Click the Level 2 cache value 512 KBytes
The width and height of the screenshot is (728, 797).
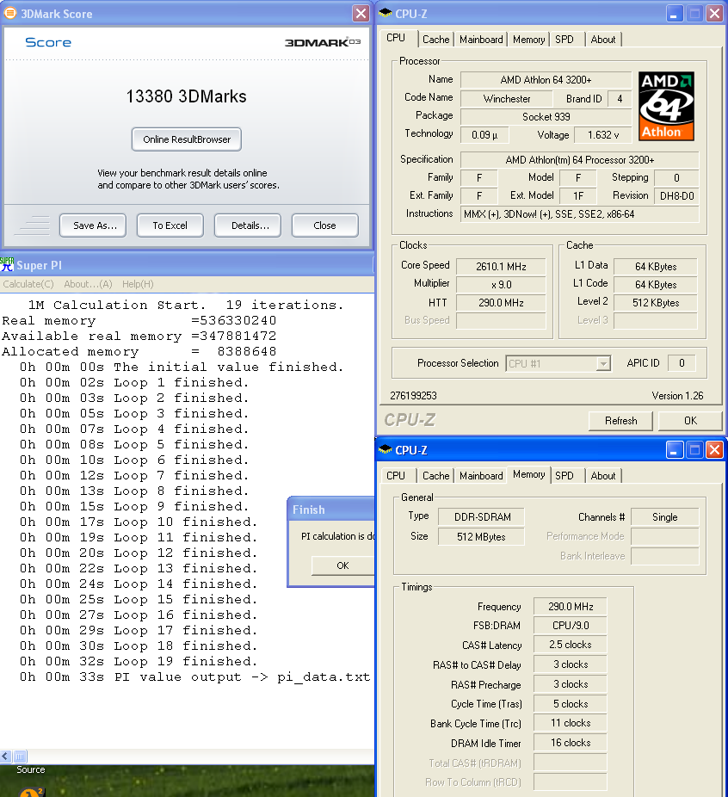click(656, 303)
